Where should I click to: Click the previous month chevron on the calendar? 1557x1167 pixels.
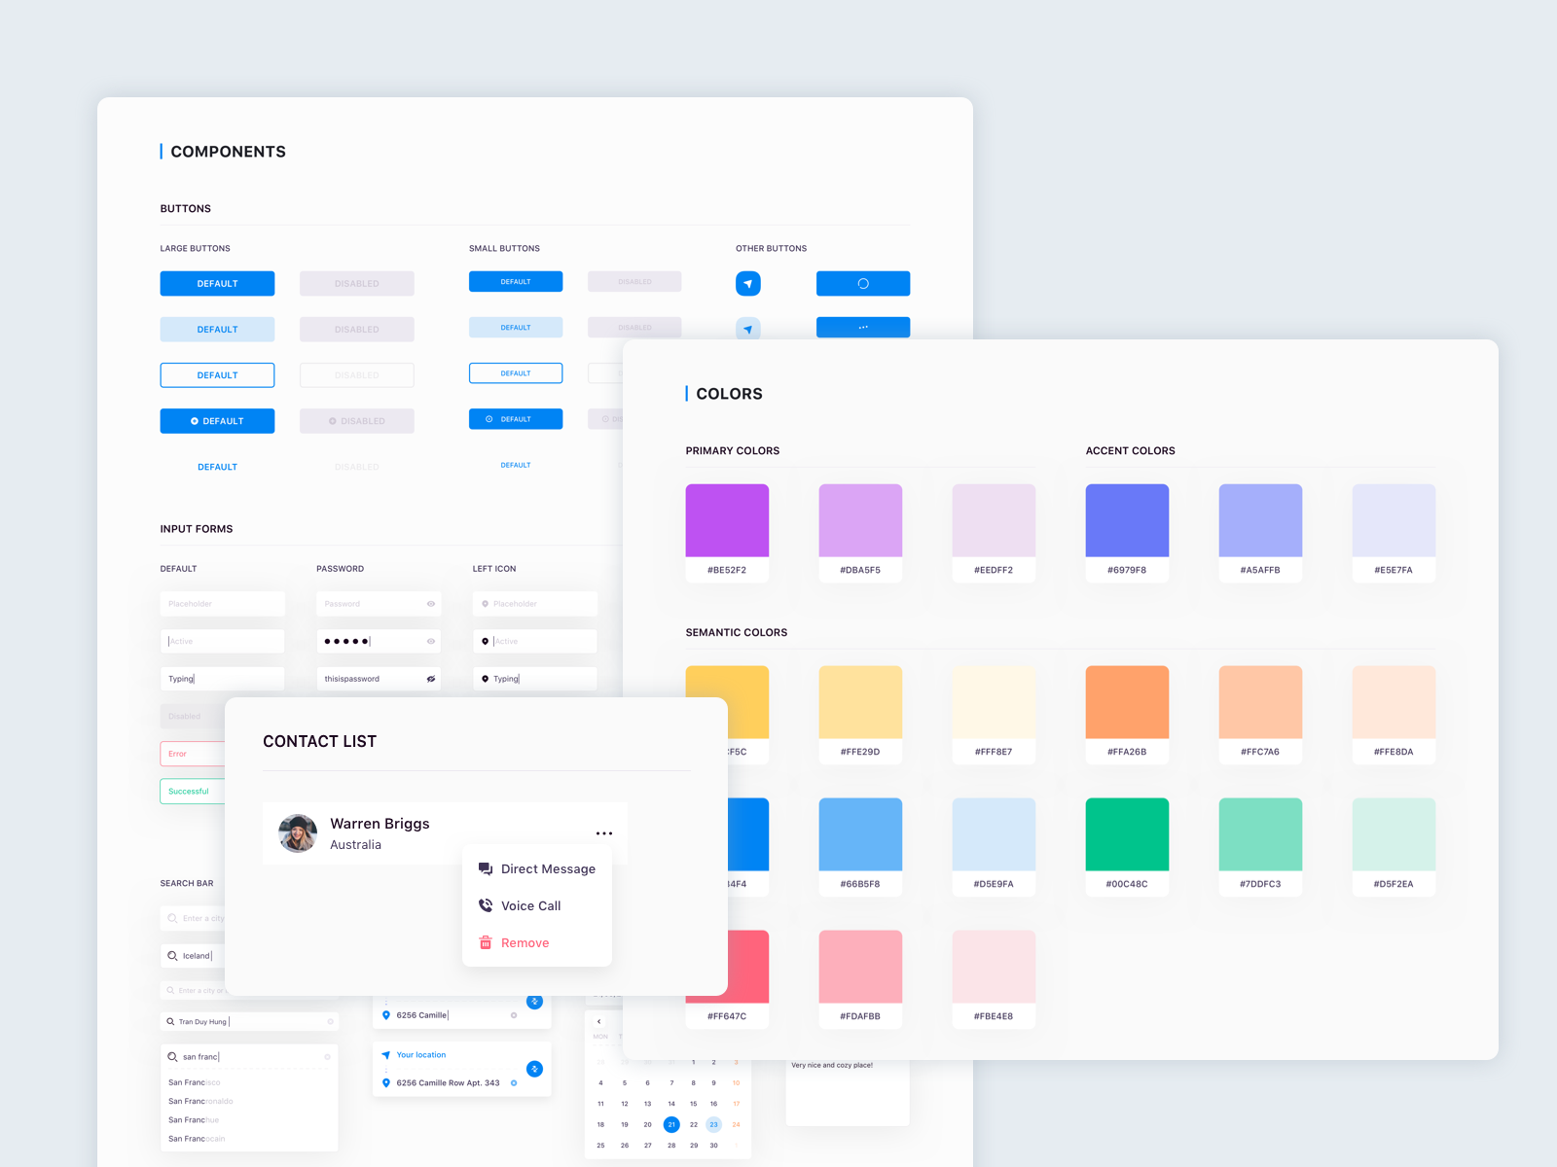[599, 1021]
